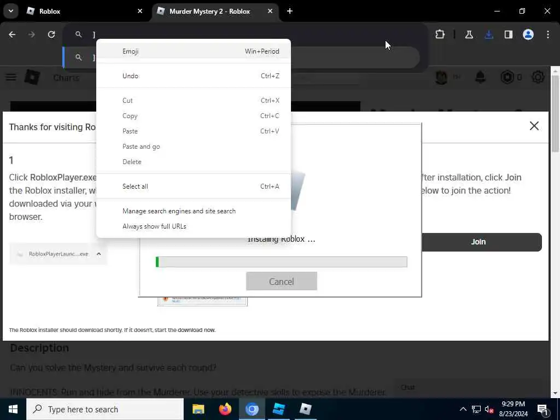Close the first Roblox tab
The height and width of the screenshot is (420, 560).
pos(140,11)
